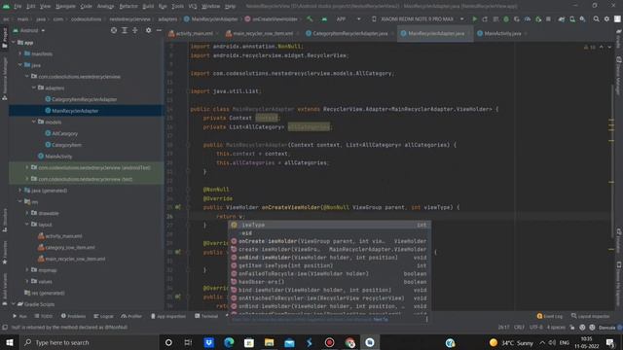Open the Refactor menu

pyautogui.click(x=128, y=6)
